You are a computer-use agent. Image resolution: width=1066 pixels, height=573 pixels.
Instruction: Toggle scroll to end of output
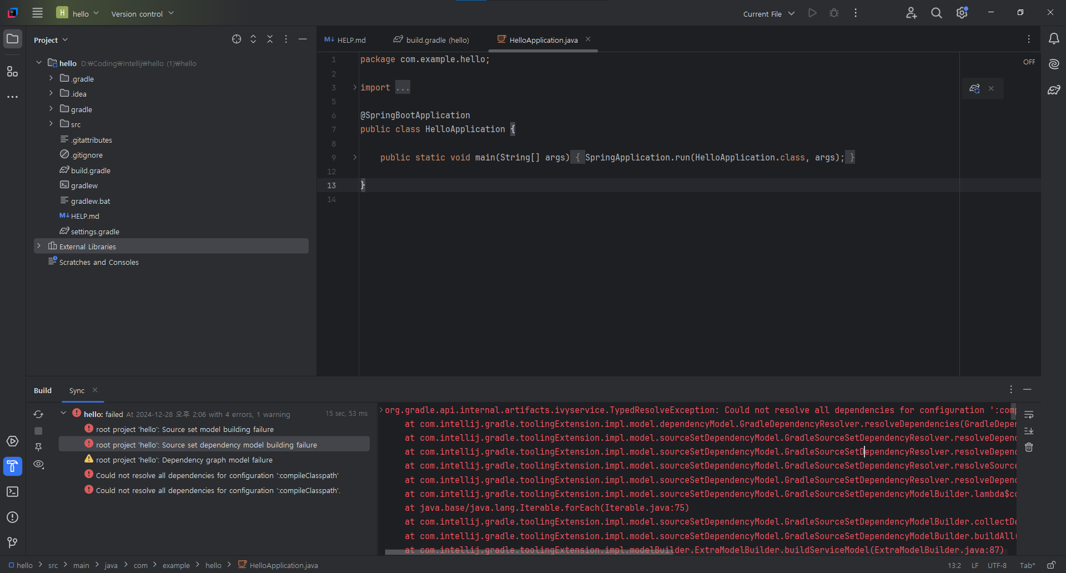[1029, 431]
